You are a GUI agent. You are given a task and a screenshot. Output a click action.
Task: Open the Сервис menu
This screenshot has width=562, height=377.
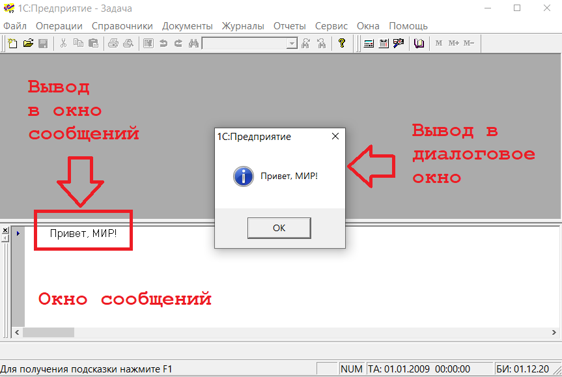[331, 26]
